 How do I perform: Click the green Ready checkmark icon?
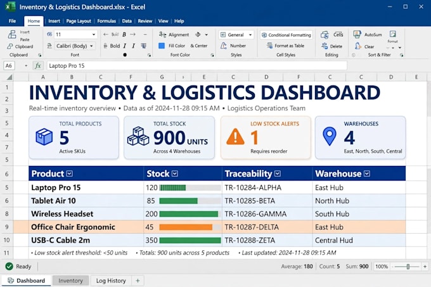pyautogui.click(x=9, y=266)
